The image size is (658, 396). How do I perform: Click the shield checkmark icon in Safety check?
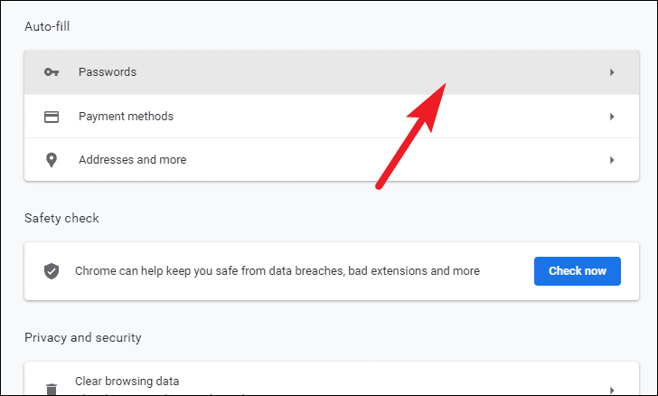[x=52, y=271]
